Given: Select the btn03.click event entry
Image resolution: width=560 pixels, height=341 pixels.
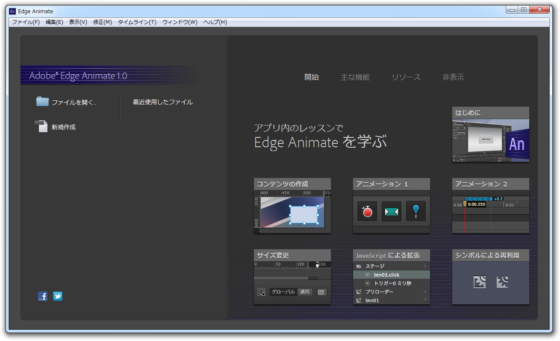Looking at the screenshot, I should [x=386, y=275].
